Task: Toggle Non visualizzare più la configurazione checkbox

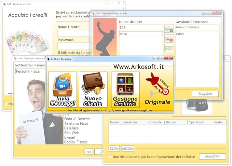Action: (110, 157)
